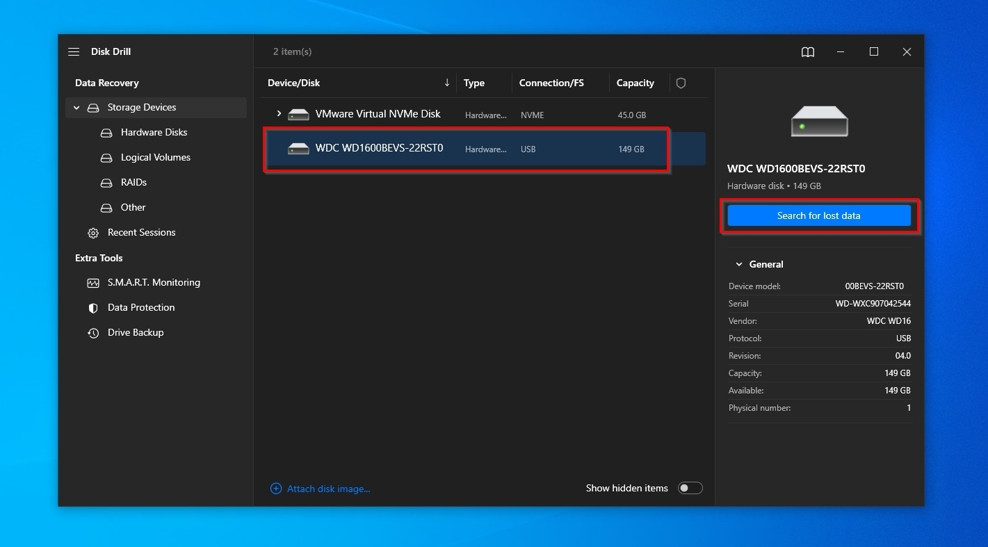Click the Drive Backup clock icon
The height and width of the screenshot is (547, 988).
(x=93, y=333)
